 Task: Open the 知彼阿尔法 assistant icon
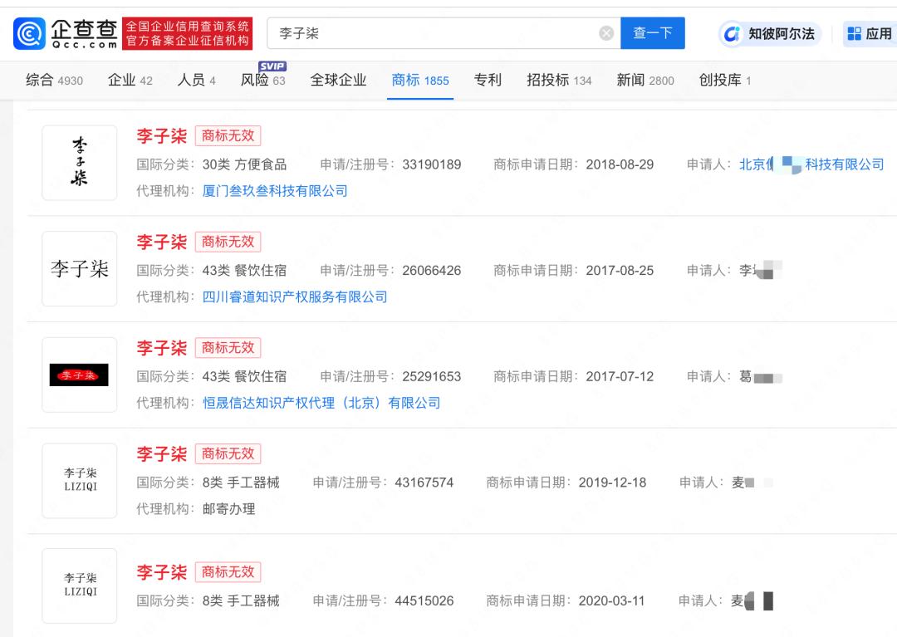731,34
